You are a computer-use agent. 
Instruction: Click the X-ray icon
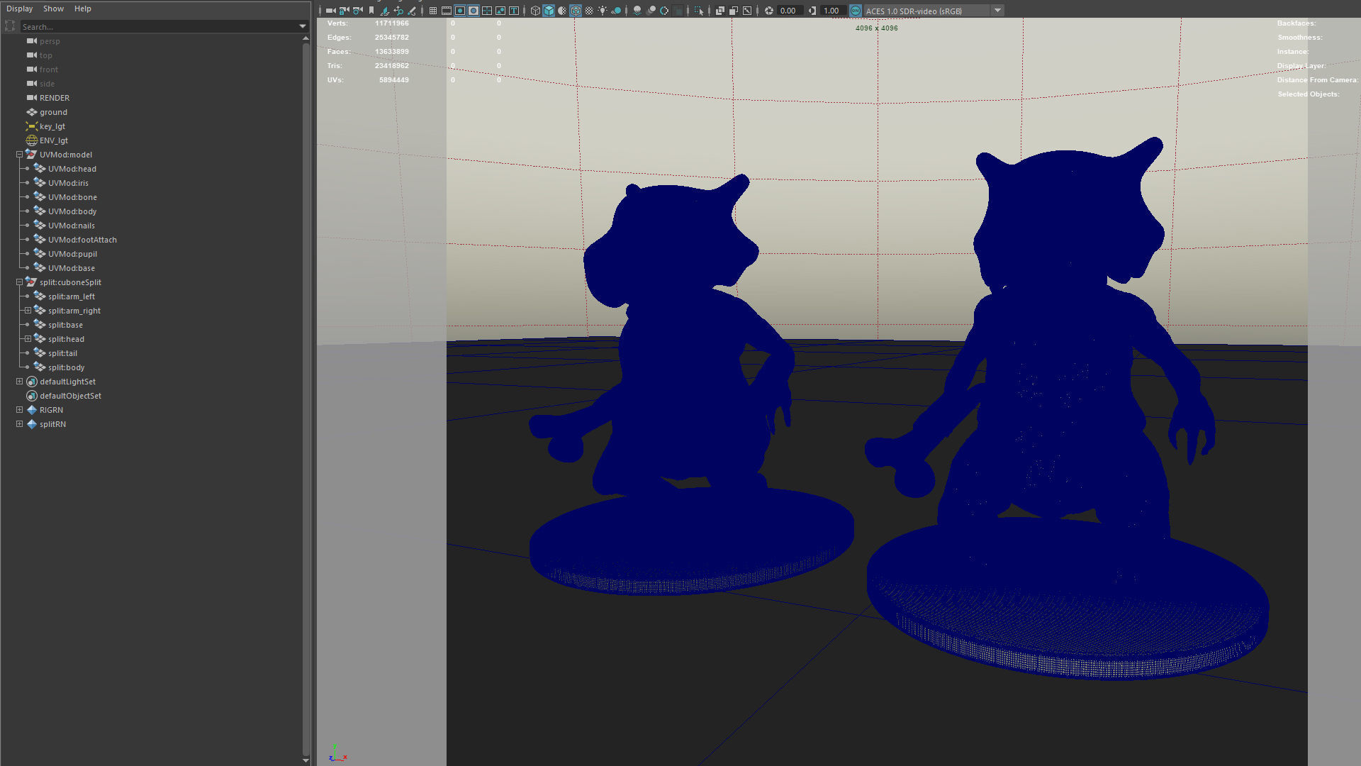click(719, 11)
